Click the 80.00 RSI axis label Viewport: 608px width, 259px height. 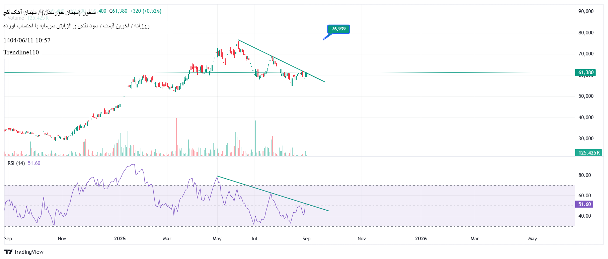(585, 175)
